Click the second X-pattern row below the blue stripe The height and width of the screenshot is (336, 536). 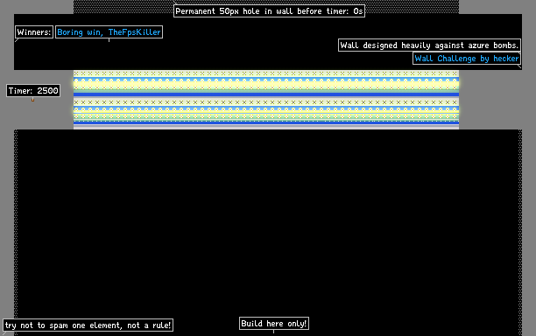click(266, 102)
